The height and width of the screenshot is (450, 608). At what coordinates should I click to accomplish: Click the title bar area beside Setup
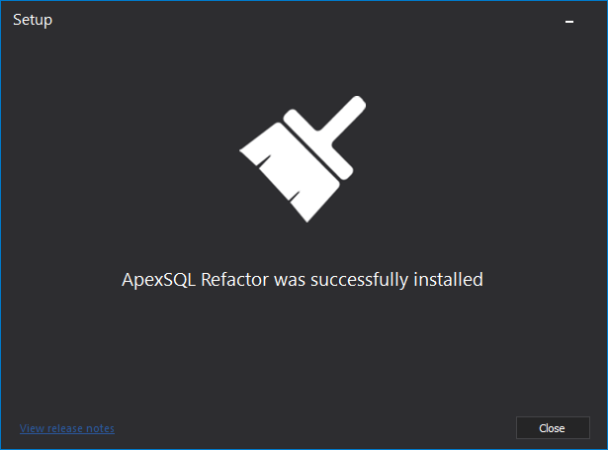pyautogui.click(x=303, y=20)
